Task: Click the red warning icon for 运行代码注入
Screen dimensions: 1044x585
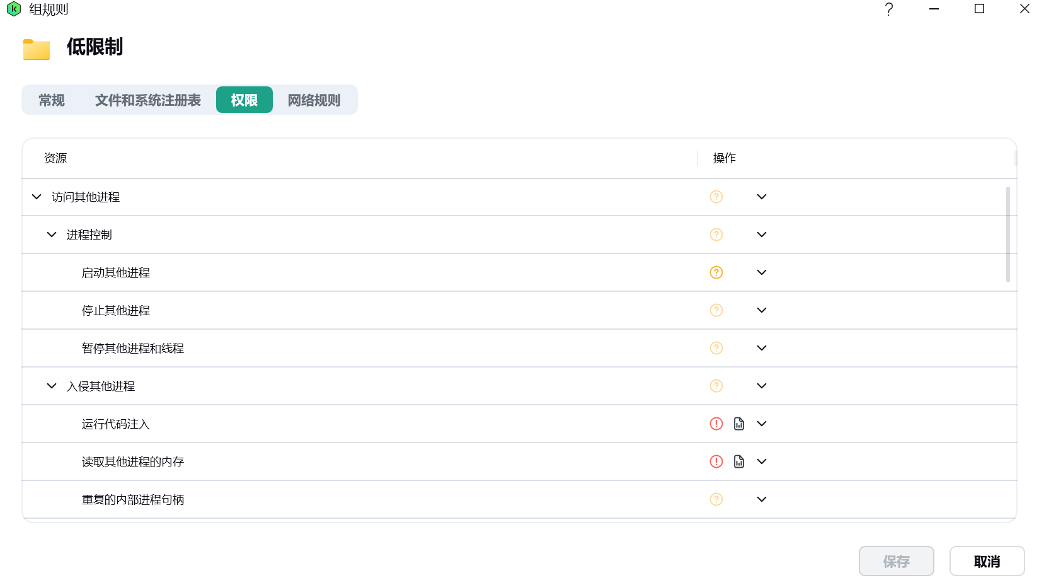Action: tap(716, 424)
